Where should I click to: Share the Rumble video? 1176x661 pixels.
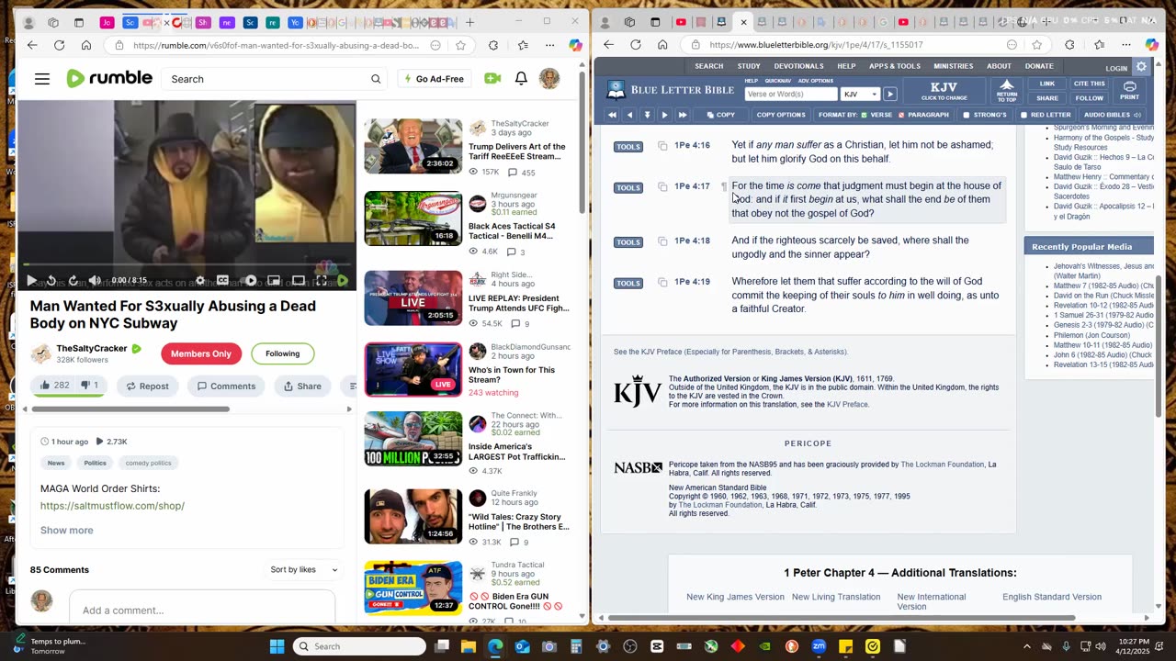pyautogui.click(x=302, y=387)
